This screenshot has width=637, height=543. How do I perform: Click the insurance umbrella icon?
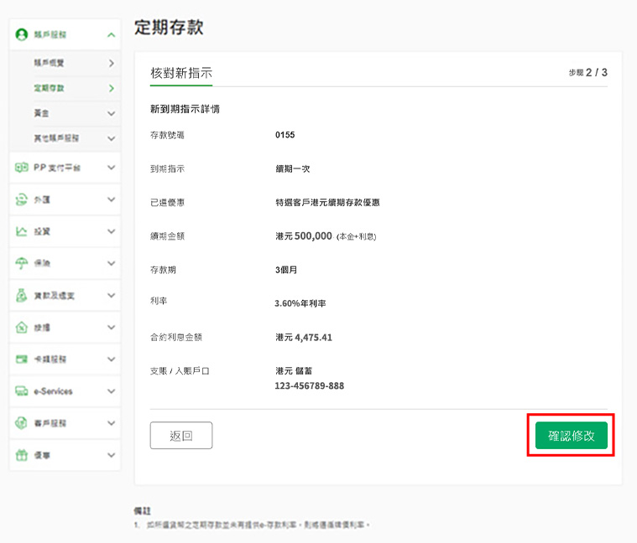click(22, 263)
